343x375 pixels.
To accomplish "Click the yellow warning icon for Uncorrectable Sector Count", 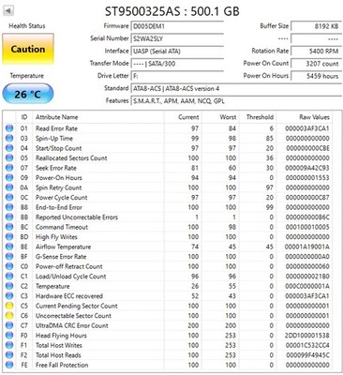I will [9, 316].
